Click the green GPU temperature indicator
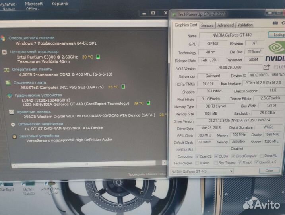 tap(148, 103)
